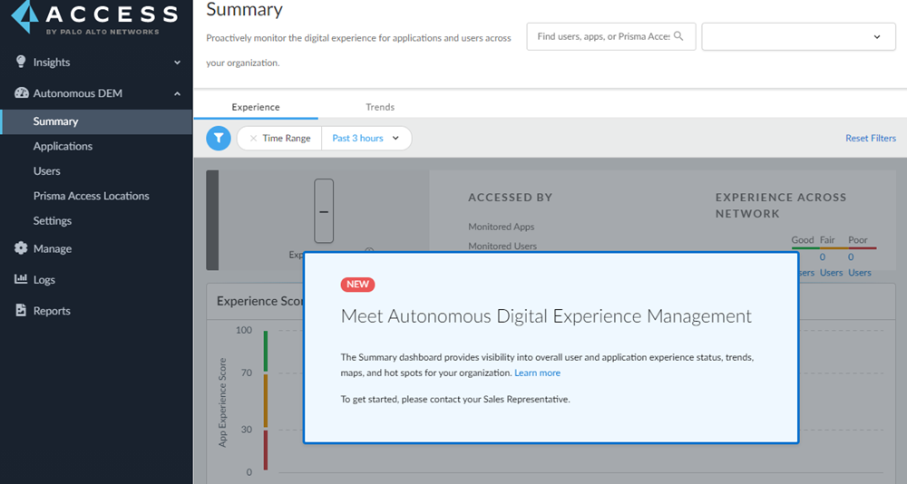Click the Autonomous DEM gauge icon

point(22,93)
